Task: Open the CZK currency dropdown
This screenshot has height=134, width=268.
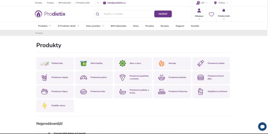Action: click(207, 3)
